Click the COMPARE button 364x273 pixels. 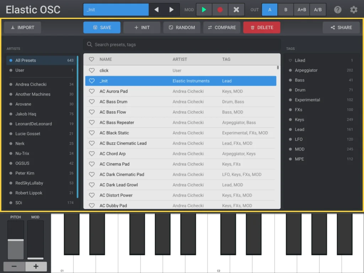pos(222,27)
